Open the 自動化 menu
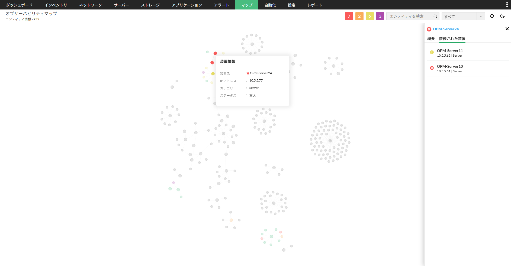 (x=270, y=5)
